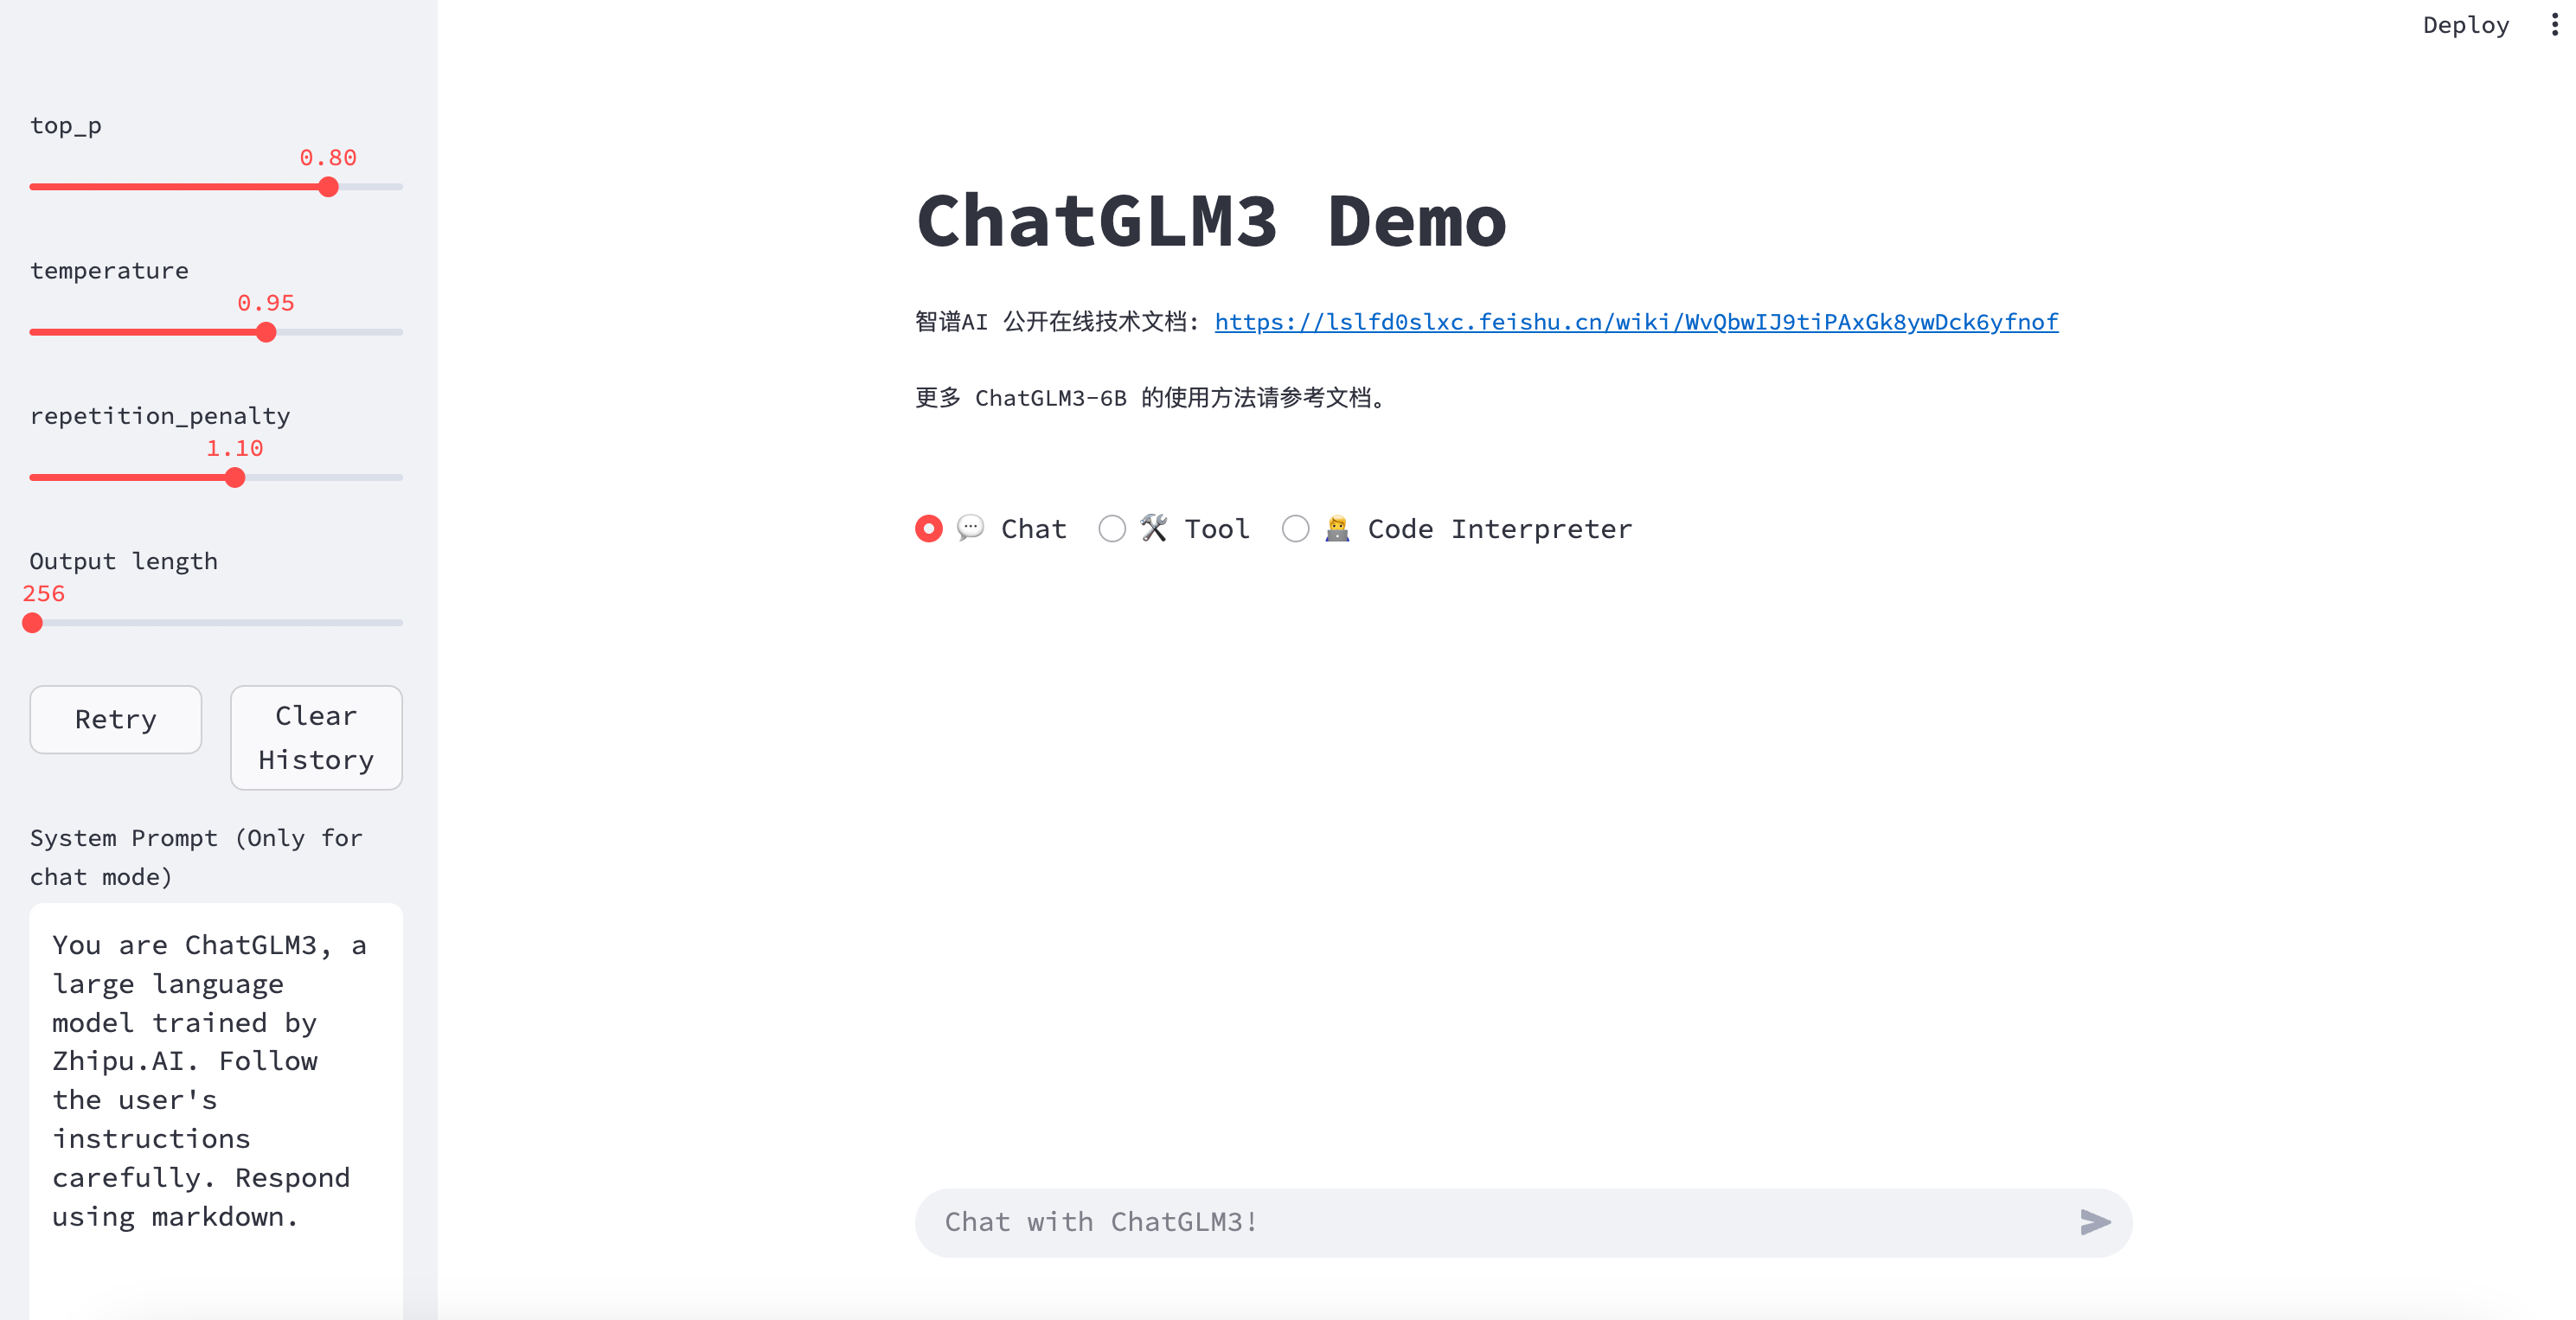2576x1320 pixels.
Task: Click the speech bubble Chat icon
Action: click(970, 527)
